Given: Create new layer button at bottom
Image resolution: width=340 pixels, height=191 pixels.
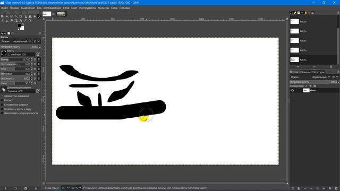Looking at the screenshot, I should [x=293, y=188].
